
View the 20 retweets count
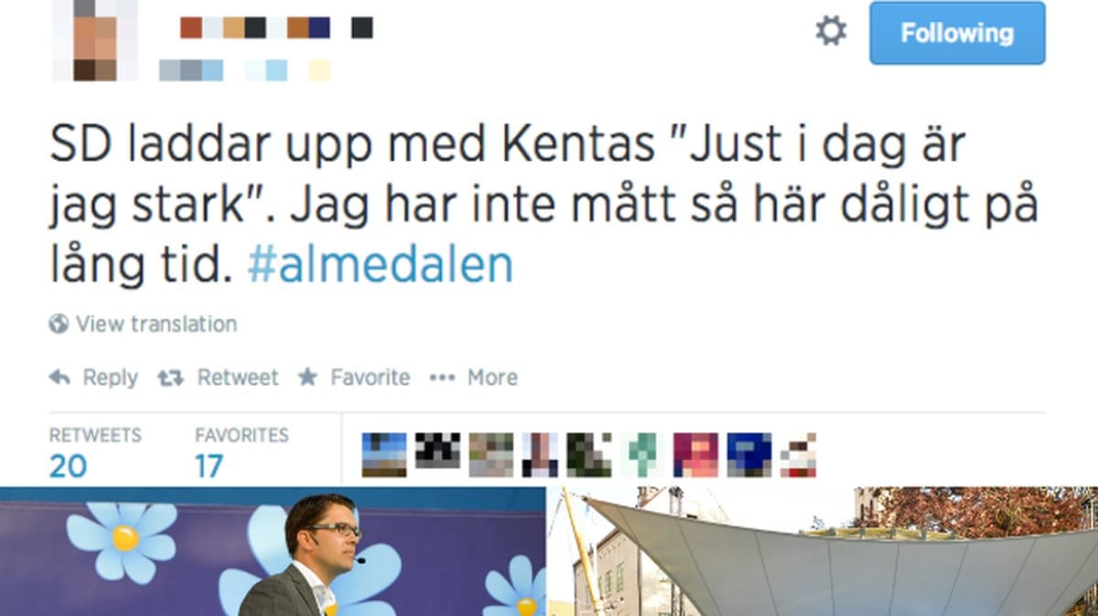pos(69,466)
